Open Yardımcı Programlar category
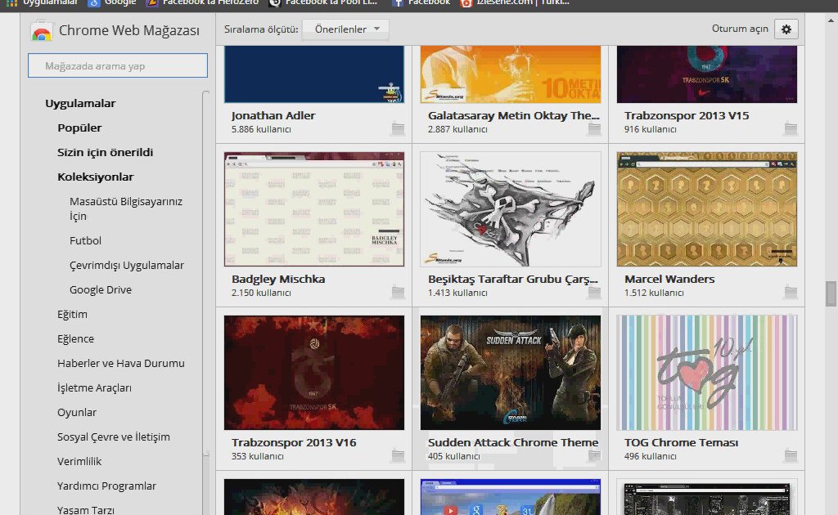 106,486
